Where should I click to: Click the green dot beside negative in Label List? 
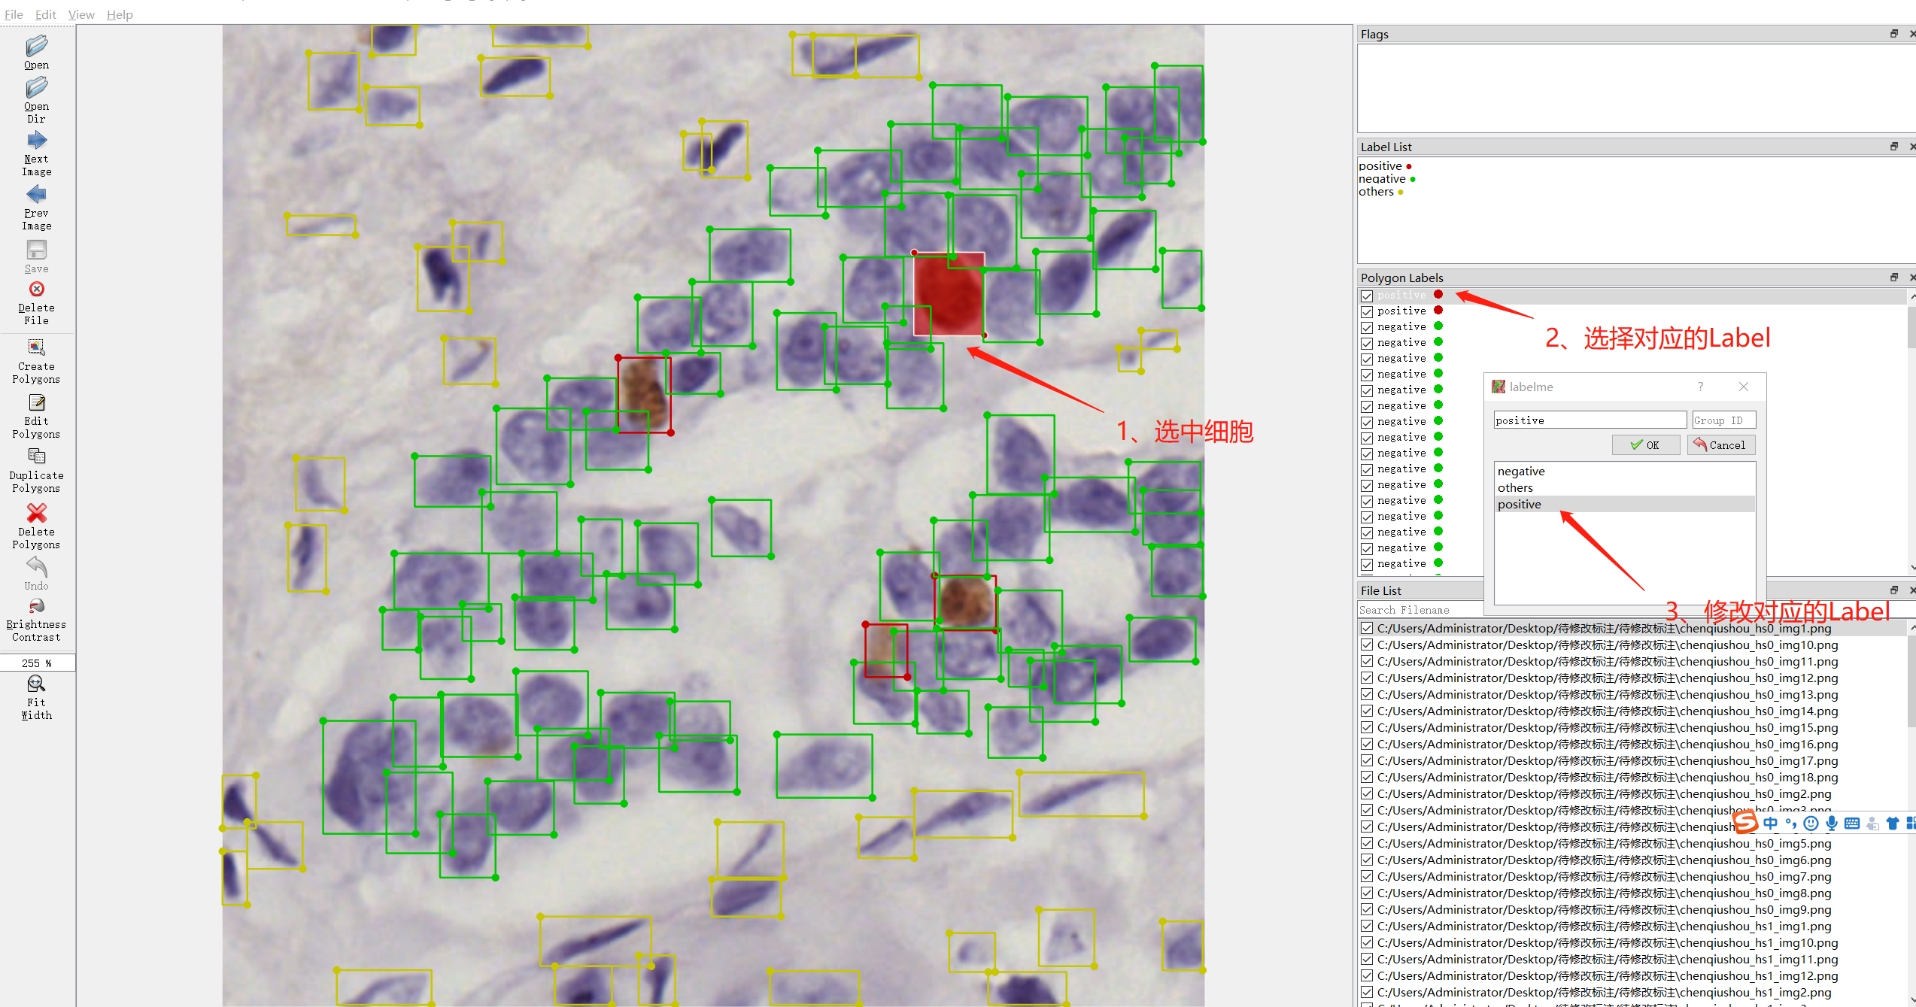click(1413, 179)
